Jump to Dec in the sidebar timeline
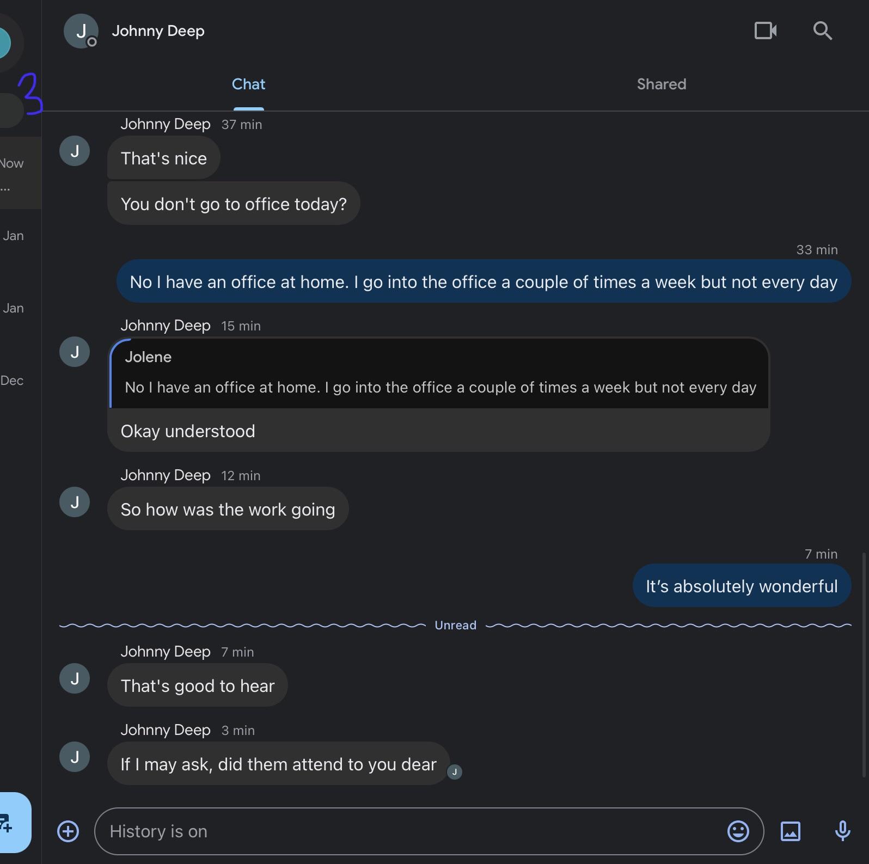The image size is (869, 864). (13, 380)
